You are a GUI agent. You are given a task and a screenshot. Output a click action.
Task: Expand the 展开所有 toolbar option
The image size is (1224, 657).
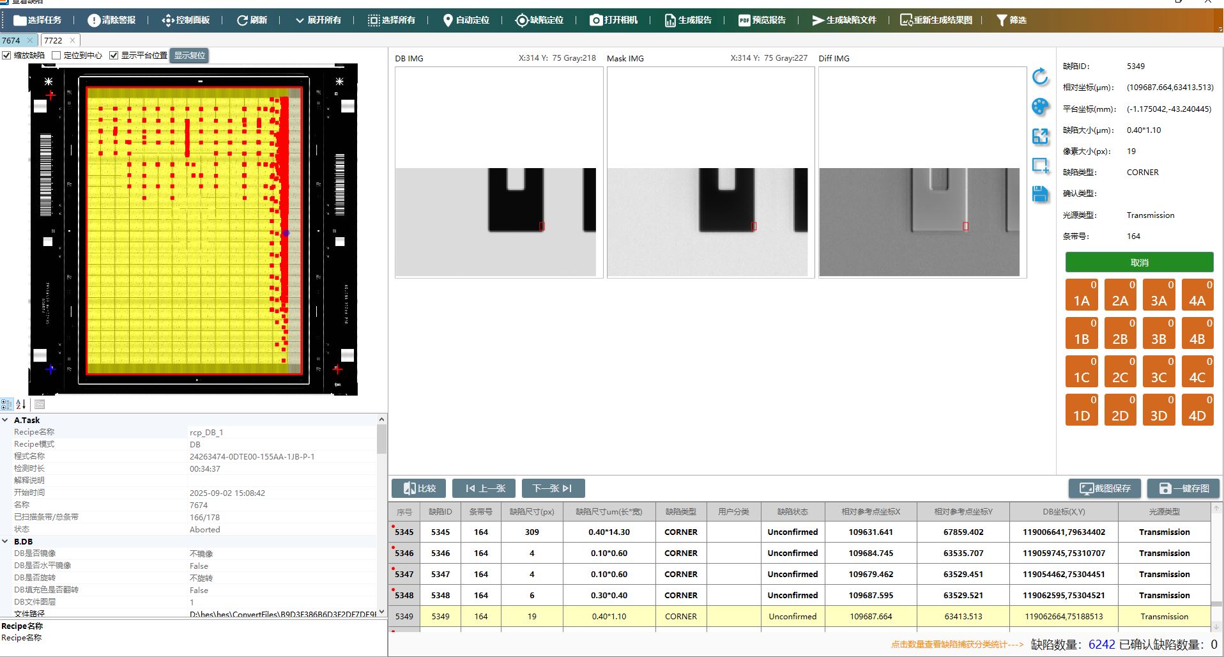pyautogui.click(x=317, y=20)
